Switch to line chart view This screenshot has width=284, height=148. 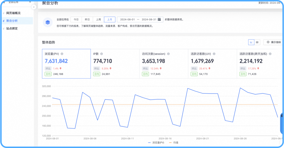tap(251, 42)
